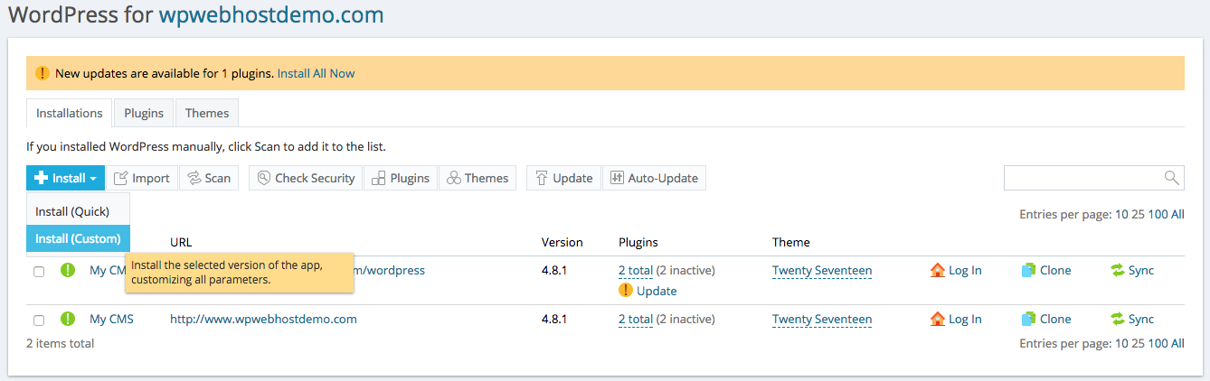Click Log In house icon, wpwebhostdemo.com row
Viewport: 1210px width, 381px height.
938,319
